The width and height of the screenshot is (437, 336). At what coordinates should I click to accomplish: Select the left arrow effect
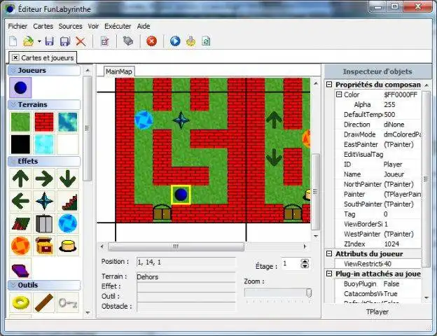[x=20, y=201]
